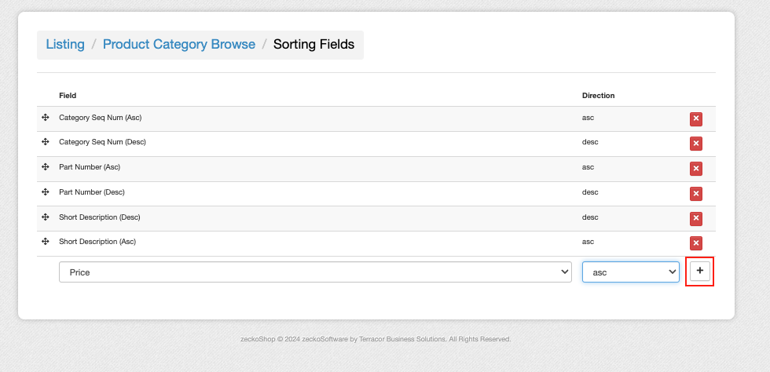Click the move handle beside Category Seq Num (Desc)
Viewport: 770px width, 372px height.
46,142
